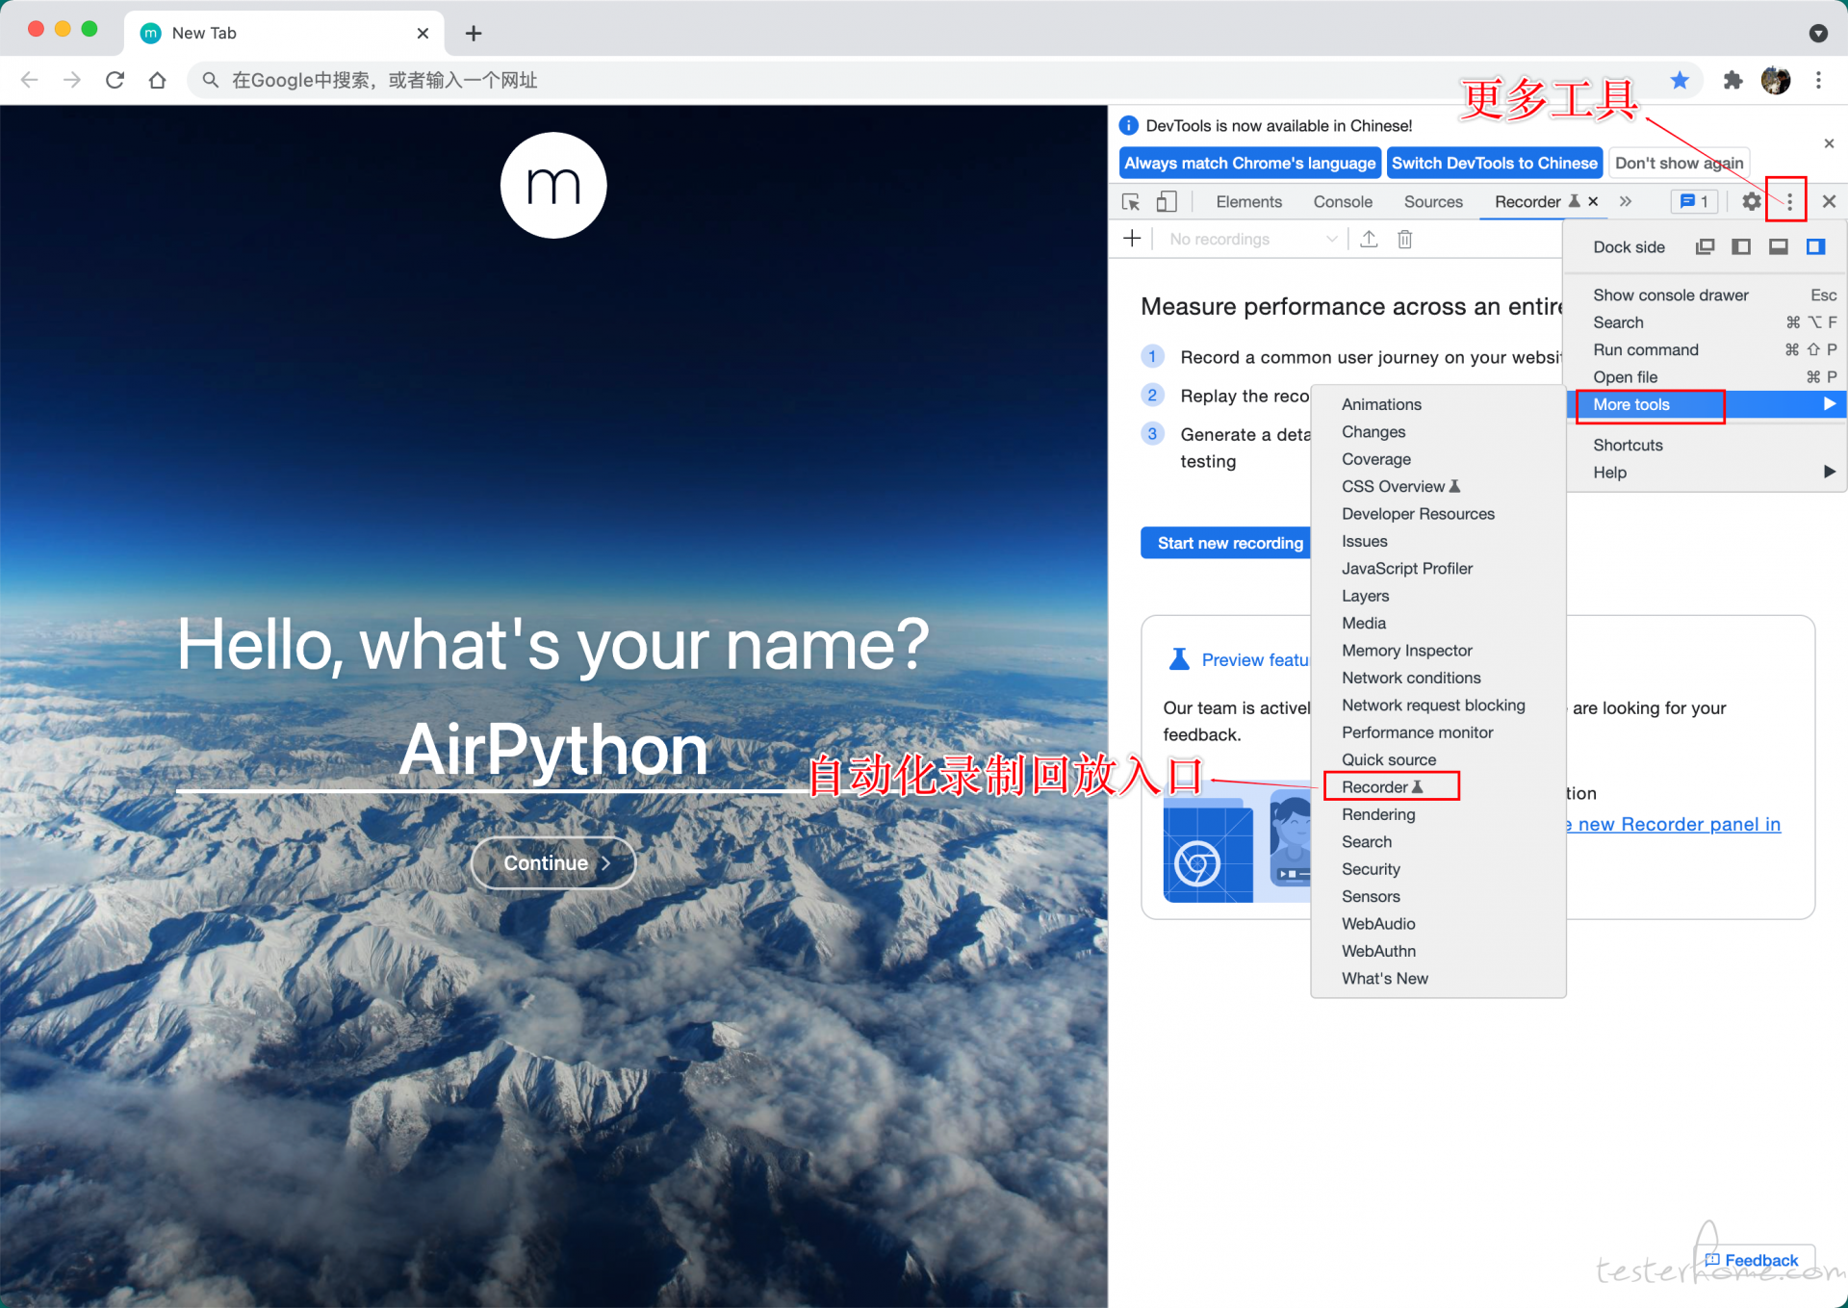Viewport: 1848px width, 1308px height.
Task: Open the tab search dropdown arrow
Action: click(x=1818, y=34)
